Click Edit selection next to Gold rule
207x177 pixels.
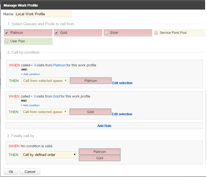tap(122, 114)
